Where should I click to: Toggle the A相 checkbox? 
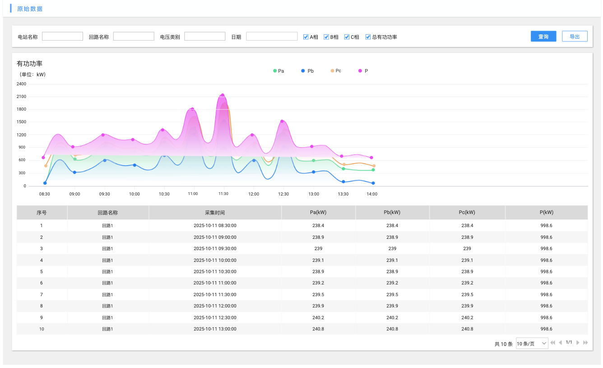pos(306,37)
